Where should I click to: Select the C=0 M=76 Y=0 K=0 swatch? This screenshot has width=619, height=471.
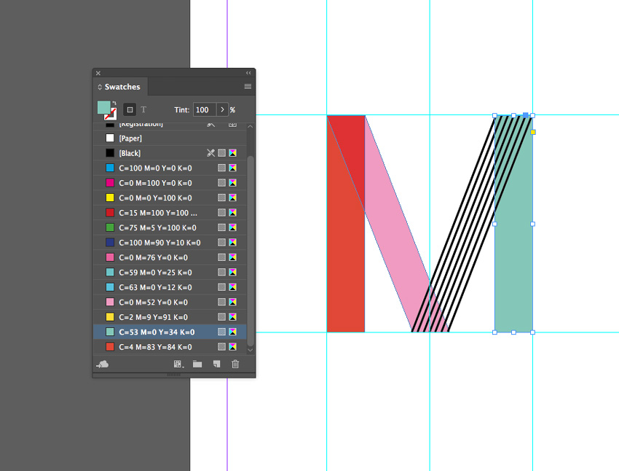[x=170, y=257]
